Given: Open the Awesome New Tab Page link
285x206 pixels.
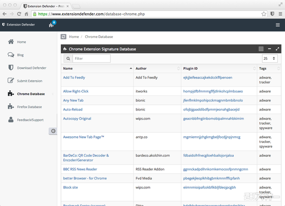Looking at the screenshot, I should [x=84, y=137].
